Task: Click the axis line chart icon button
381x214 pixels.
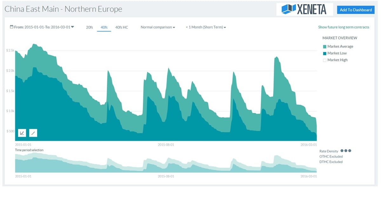Action: click(x=22, y=133)
